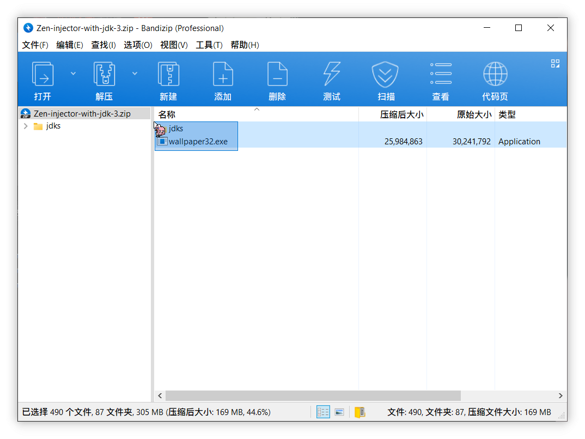
Task: Click the wallpaper32.exe file icon
Action: 162,142
